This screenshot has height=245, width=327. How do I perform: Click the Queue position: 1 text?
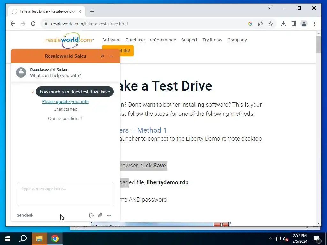click(65, 118)
